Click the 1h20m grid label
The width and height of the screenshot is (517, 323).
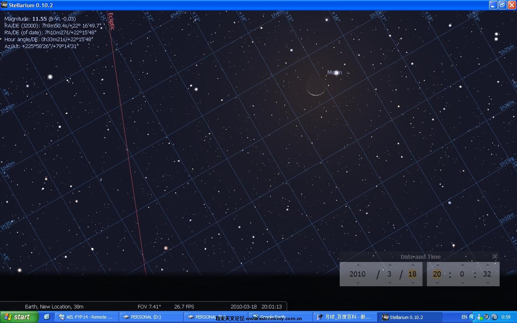coord(507,106)
